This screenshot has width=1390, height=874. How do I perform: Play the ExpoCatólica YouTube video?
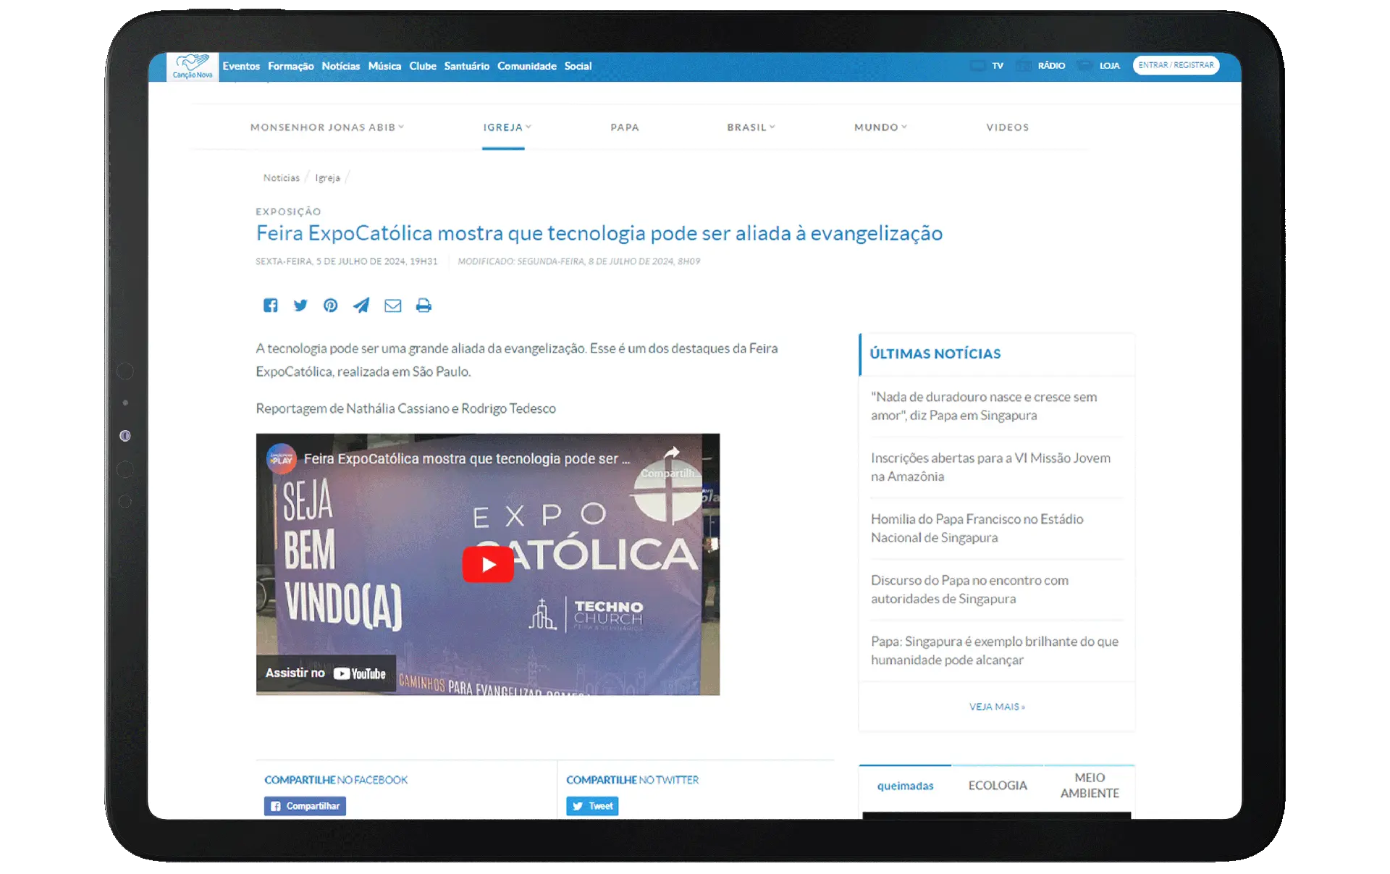(x=488, y=564)
